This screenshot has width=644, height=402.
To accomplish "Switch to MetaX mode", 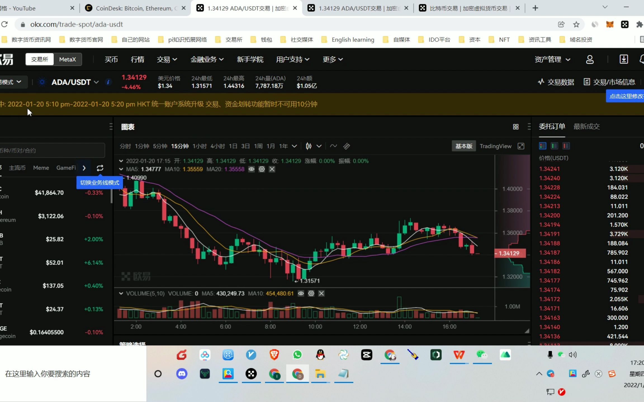I will pos(68,59).
